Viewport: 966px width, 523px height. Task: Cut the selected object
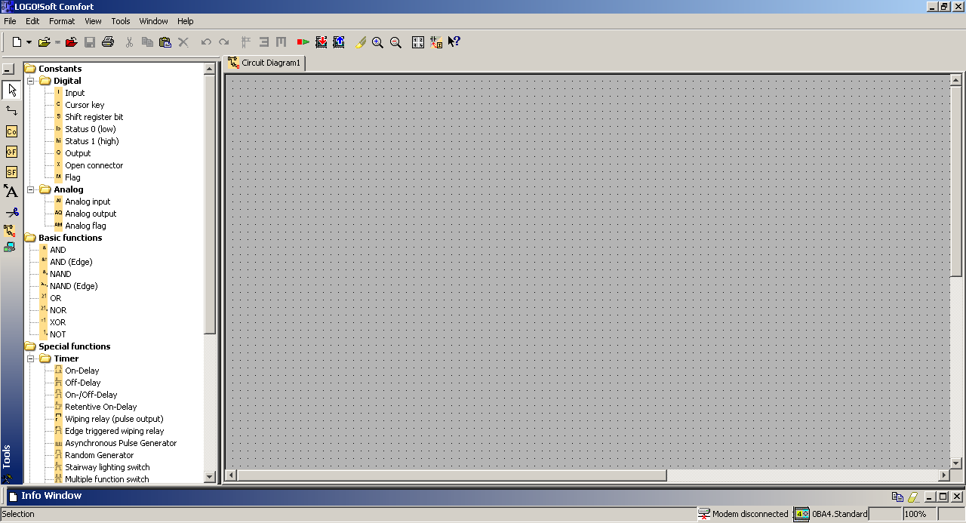coord(129,42)
